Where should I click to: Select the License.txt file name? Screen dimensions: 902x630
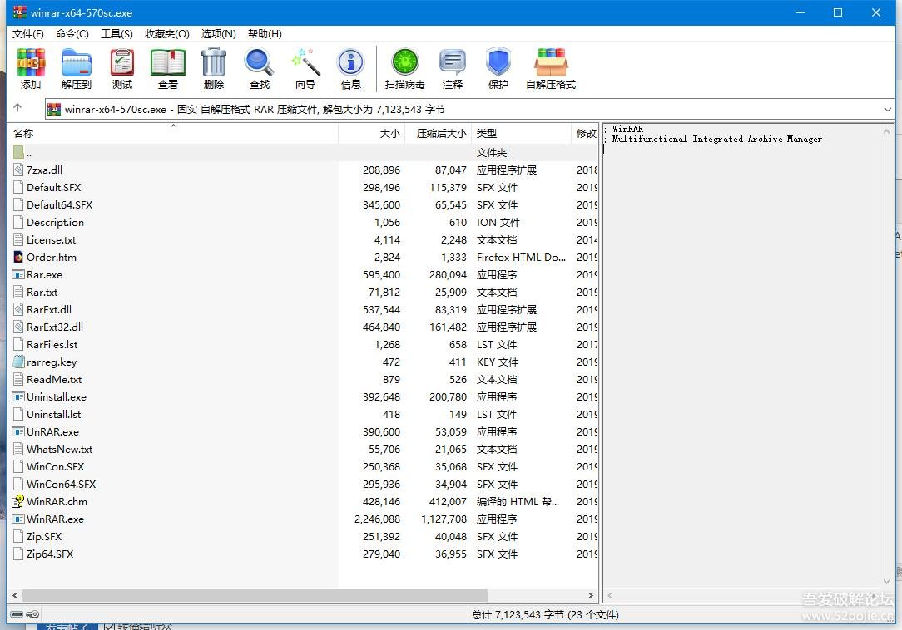tap(52, 239)
